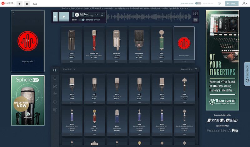Viewport: 250px width, 147px height.
Task: Expand the options dots under AKG C214
Action: click(72, 102)
